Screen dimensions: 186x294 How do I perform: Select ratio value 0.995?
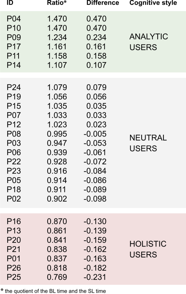pyautogui.click(x=57, y=134)
